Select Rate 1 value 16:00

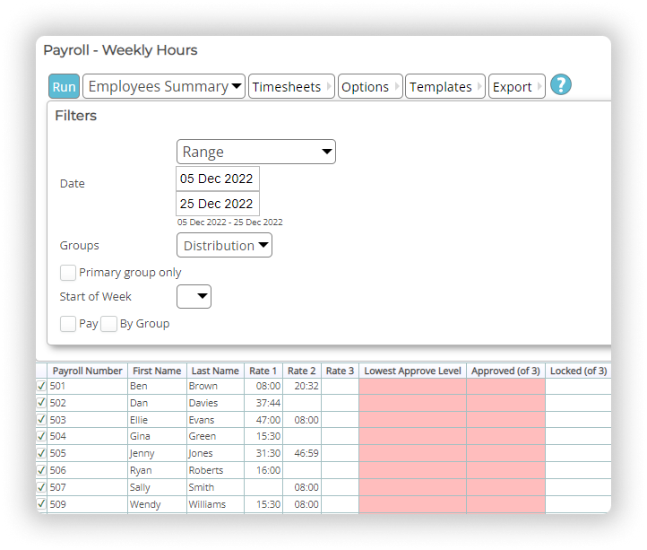click(263, 470)
